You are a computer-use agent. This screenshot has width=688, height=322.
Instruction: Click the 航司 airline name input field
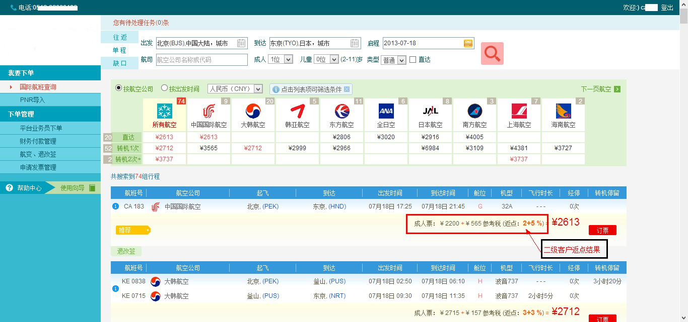201,60
